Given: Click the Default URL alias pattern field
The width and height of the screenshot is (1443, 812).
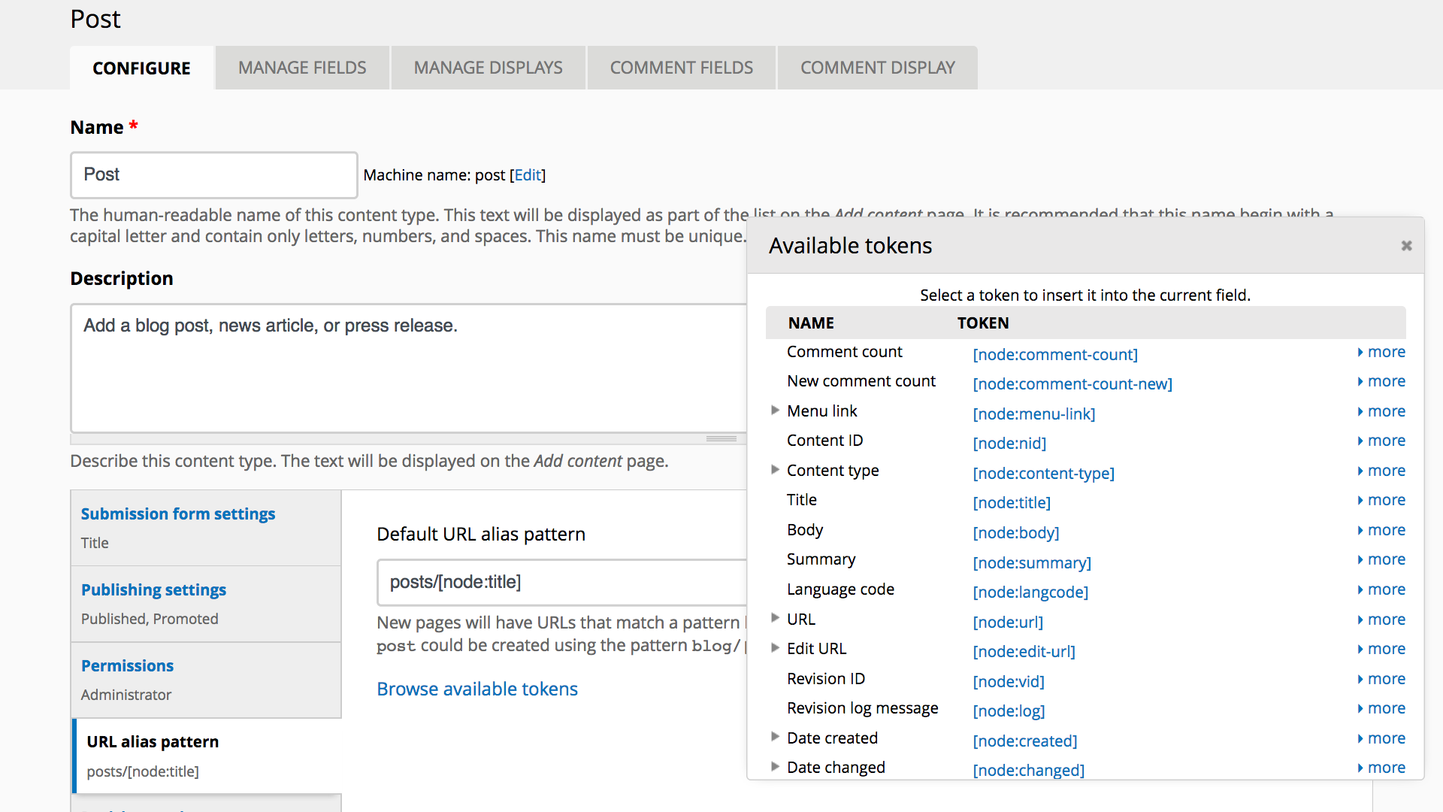Looking at the screenshot, I should coord(560,582).
